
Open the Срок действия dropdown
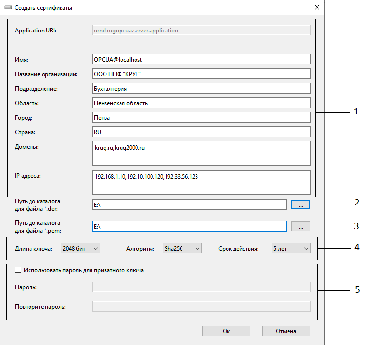pyautogui.click(x=290, y=248)
